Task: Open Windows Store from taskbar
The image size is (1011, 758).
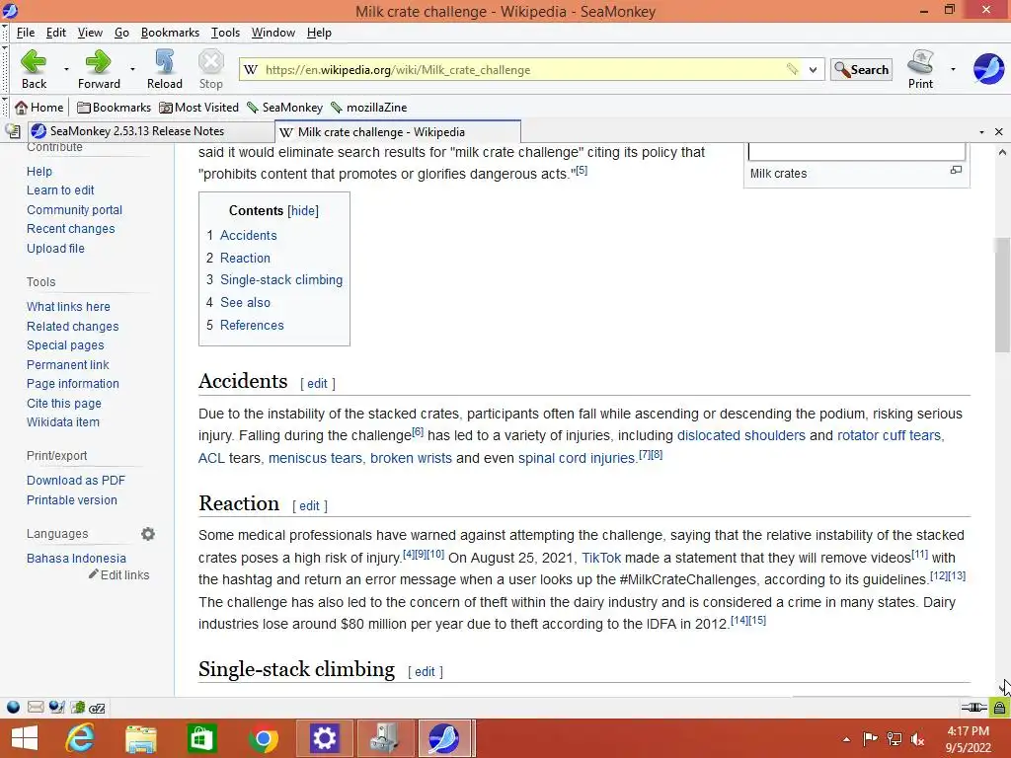Action: 201,738
